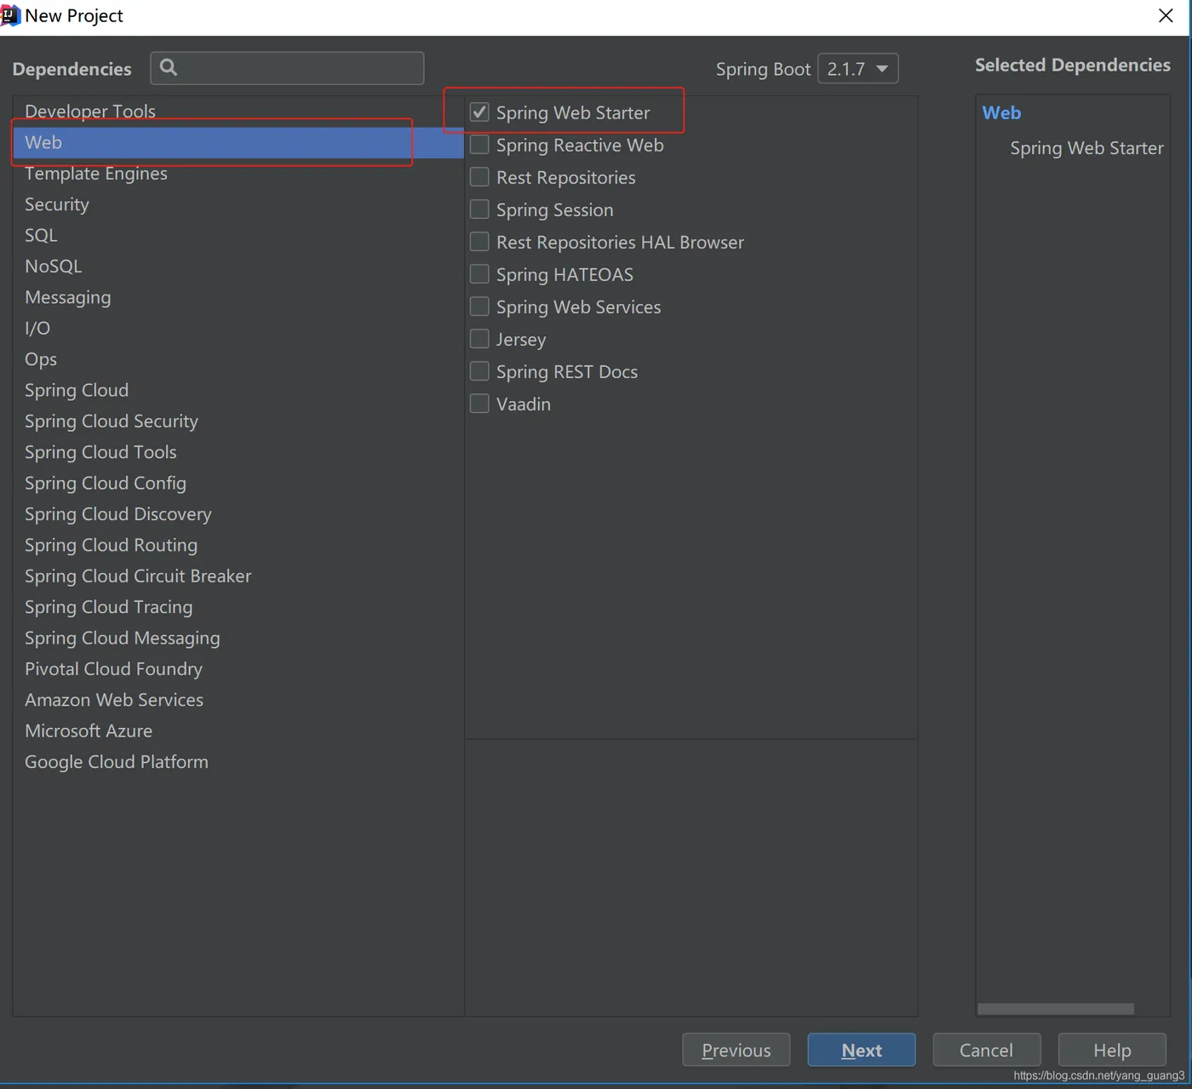Open Template Engines category
The height and width of the screenshot is (1089, 1192).
(238, 174)
